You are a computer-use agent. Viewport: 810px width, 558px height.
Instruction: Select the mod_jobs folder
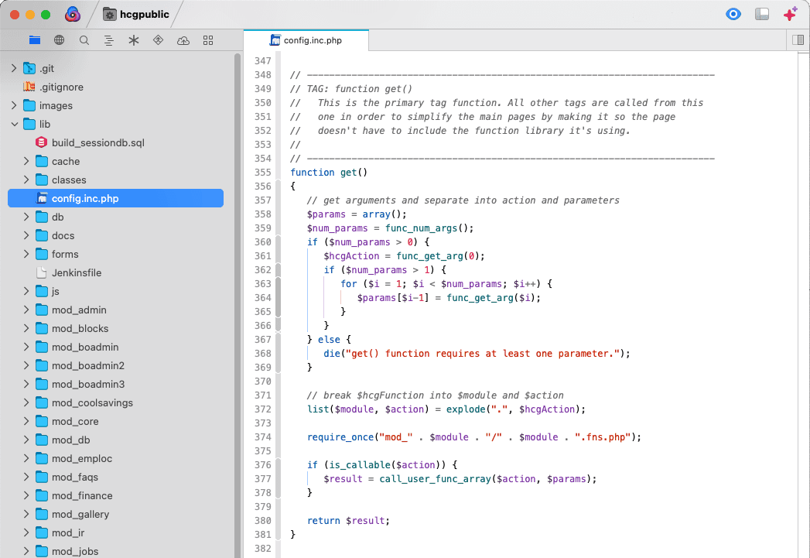click(x=75, y=552)
